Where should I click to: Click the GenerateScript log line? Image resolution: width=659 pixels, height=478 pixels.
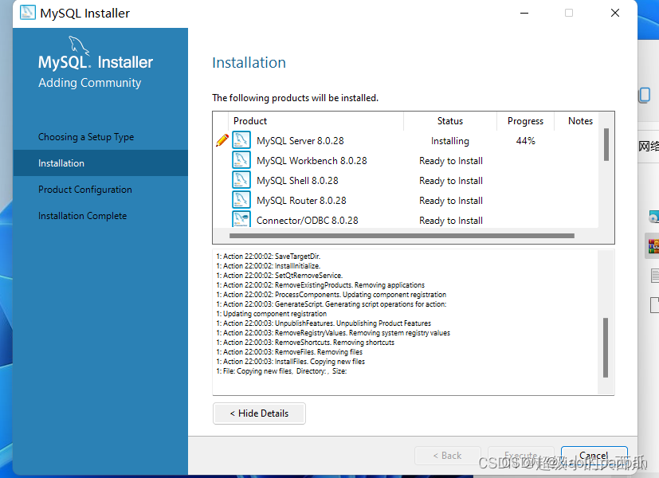click(x=331, y=304)
